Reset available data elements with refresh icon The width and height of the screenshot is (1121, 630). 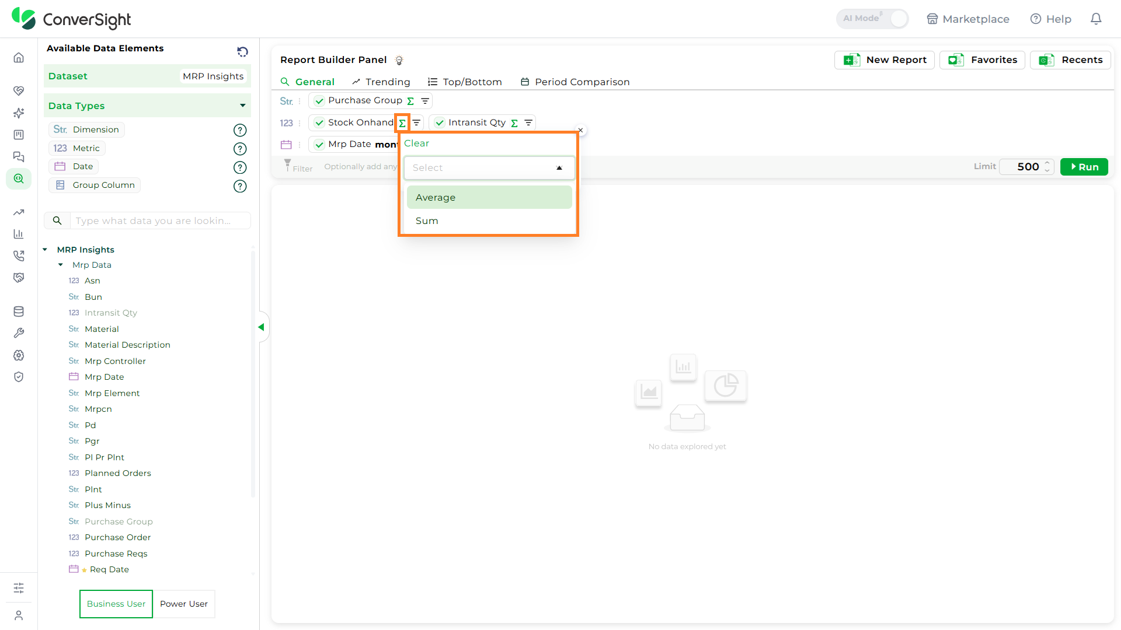click(x=243, y=51)
